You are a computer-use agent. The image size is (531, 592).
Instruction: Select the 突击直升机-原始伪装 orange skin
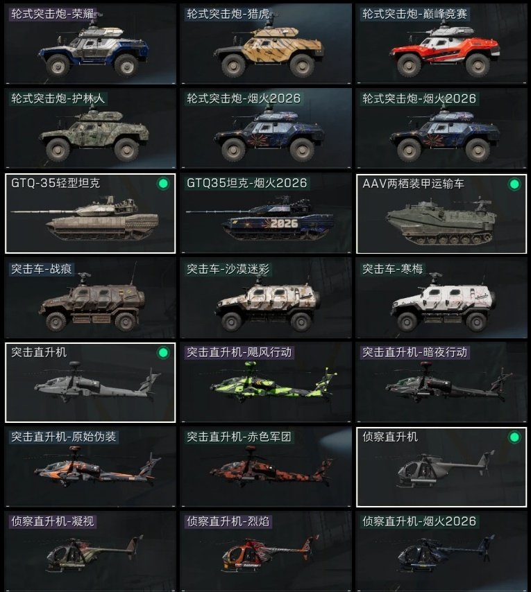point(90,467)
